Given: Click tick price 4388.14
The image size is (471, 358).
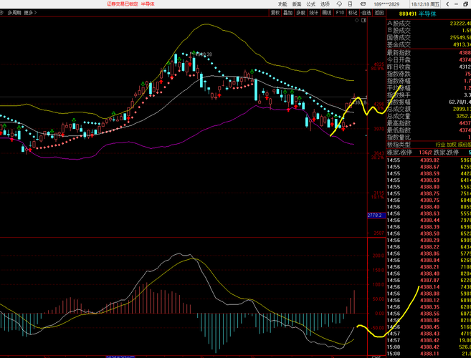Looking at the screenshot, I should coord(429,287).
